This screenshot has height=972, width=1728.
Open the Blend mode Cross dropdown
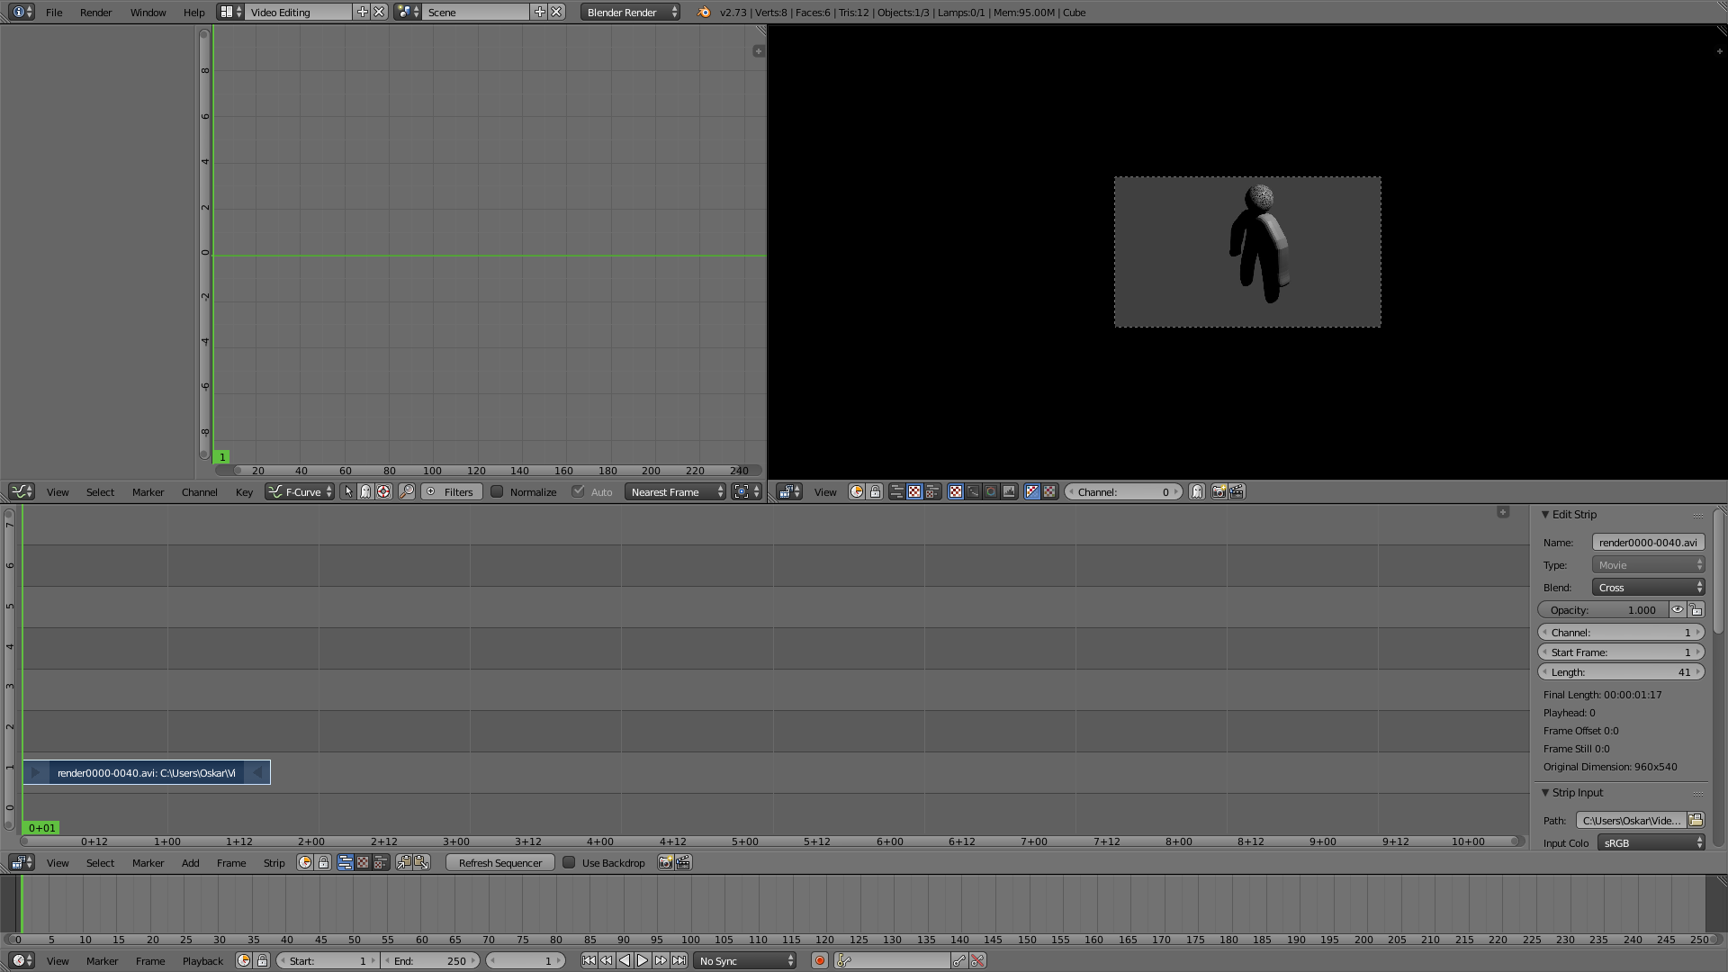(1648, 587)
